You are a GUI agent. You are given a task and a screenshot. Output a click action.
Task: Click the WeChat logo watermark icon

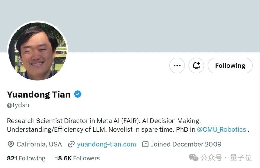tap(193, 157)
